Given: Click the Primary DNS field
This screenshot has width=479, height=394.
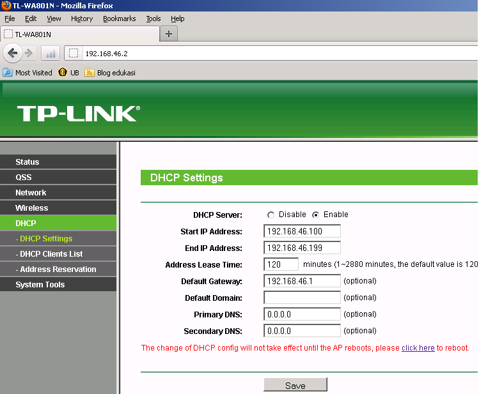Looking at the screenshot, I should (302, 314).
